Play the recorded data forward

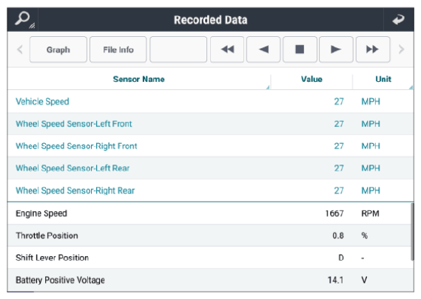(x=336, y=49)
